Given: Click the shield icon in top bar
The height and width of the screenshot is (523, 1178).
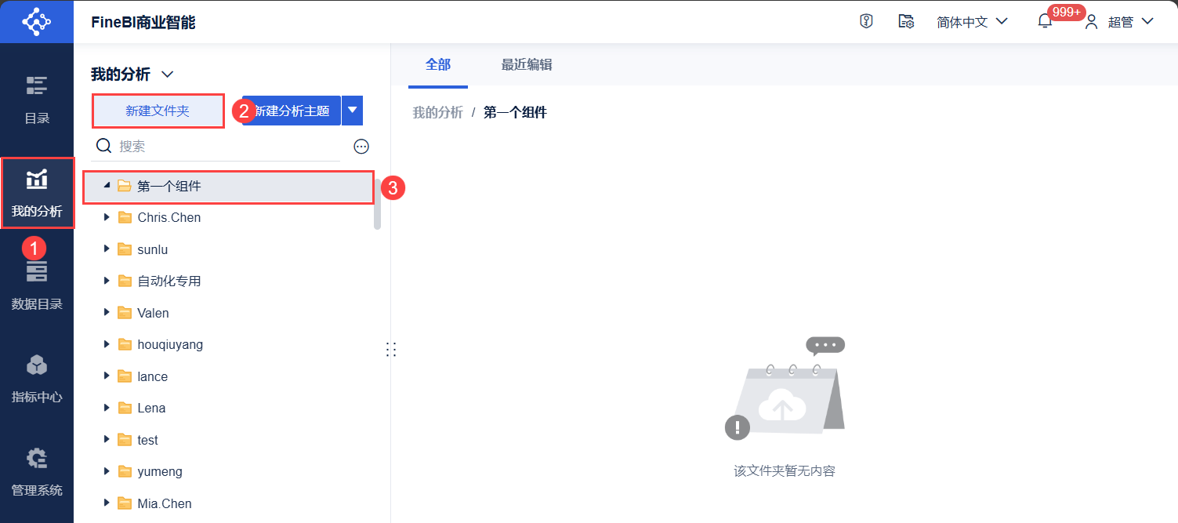Looking at the screenshot, I should [866, 21].
